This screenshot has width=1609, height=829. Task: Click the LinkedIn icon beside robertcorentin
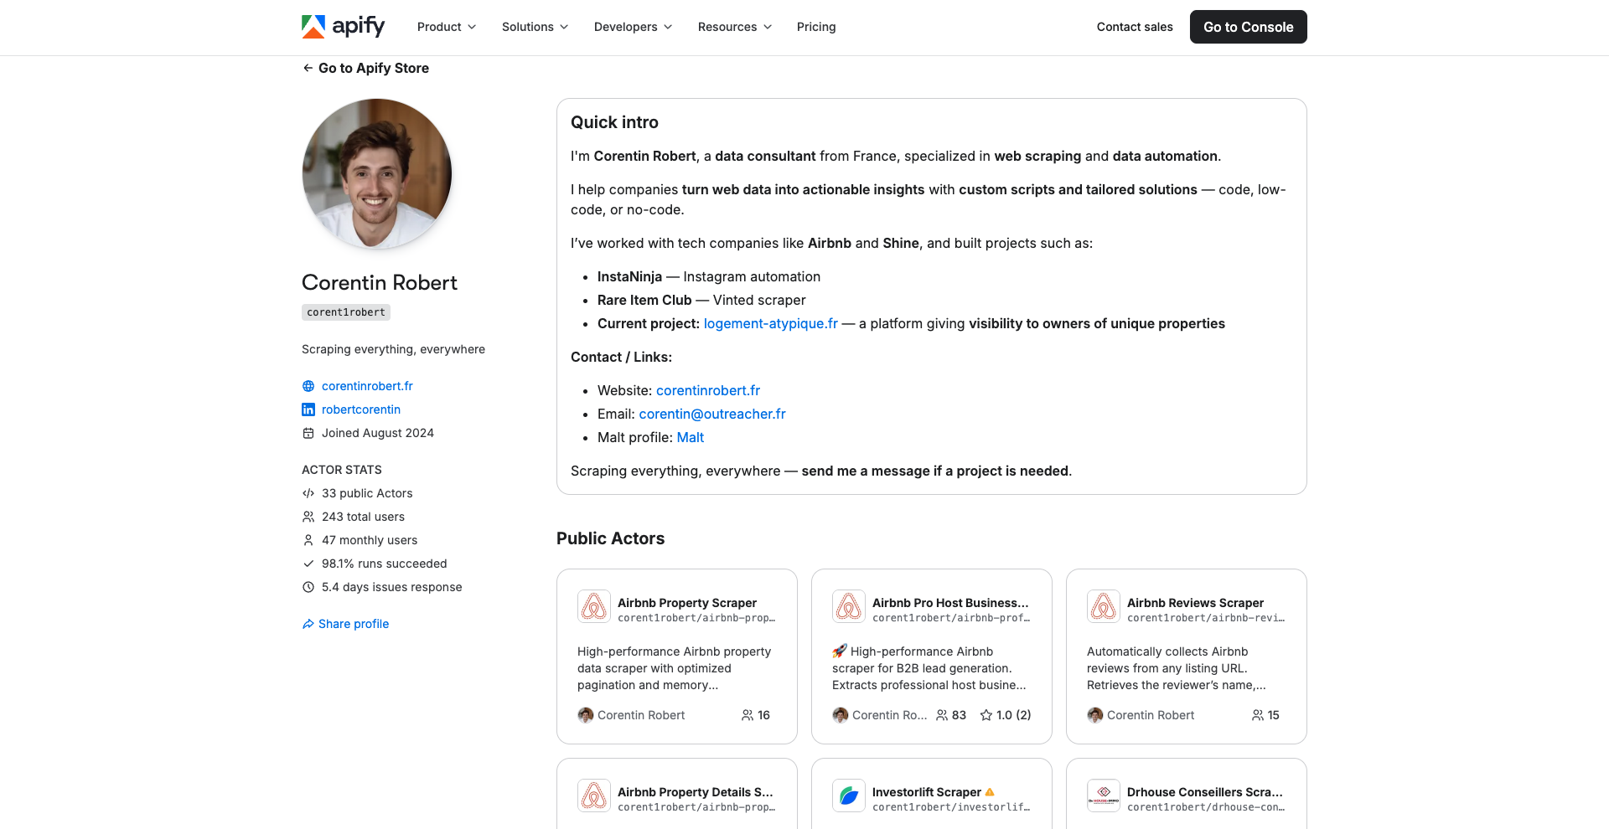[308, 409]
